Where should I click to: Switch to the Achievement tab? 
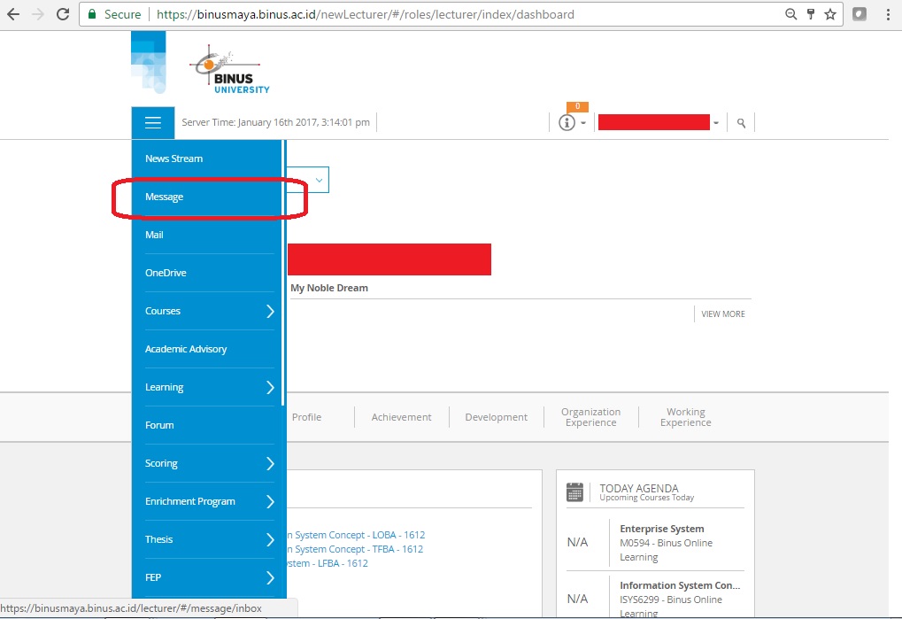[x=401, y=417]
